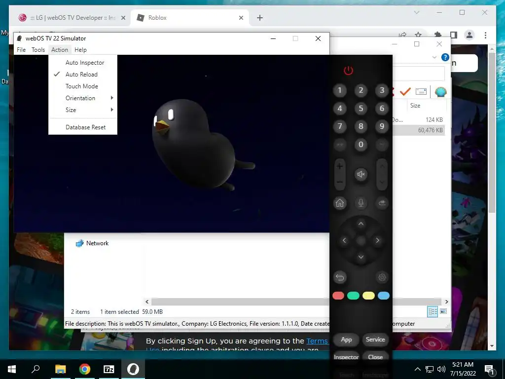
Task: Toggle Touch Mode in Action menu
Action: pyautogui.click(x=83, y=86)
